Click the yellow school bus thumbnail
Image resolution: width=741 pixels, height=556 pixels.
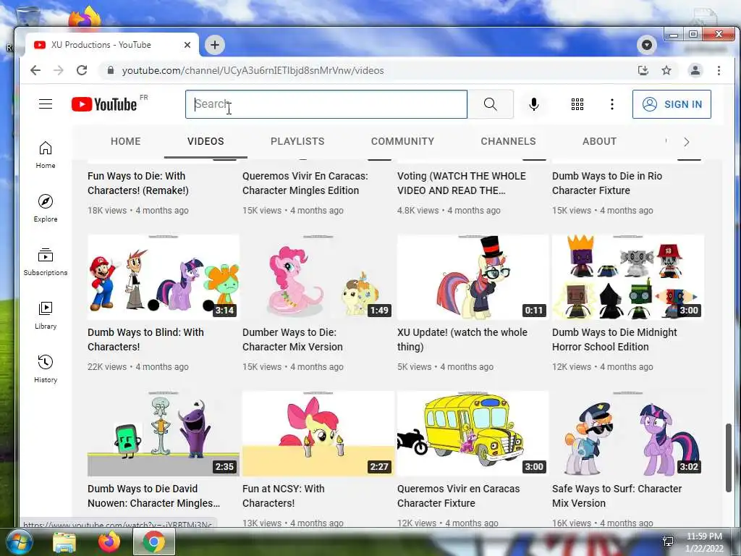click(x=473, y=434)
